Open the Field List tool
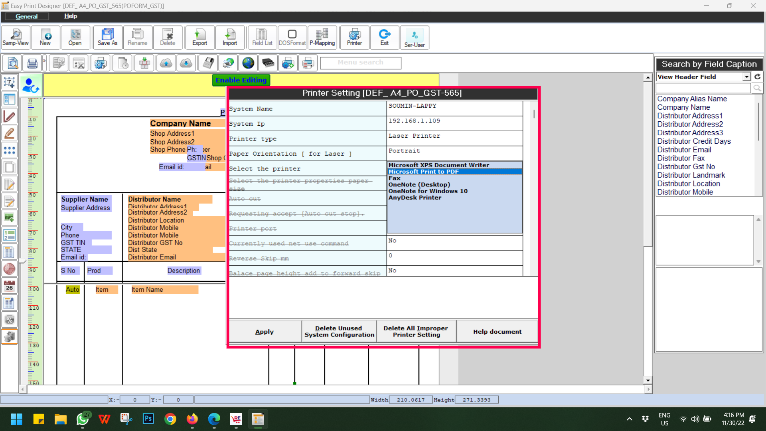The image size is (766, 431). 262,38
